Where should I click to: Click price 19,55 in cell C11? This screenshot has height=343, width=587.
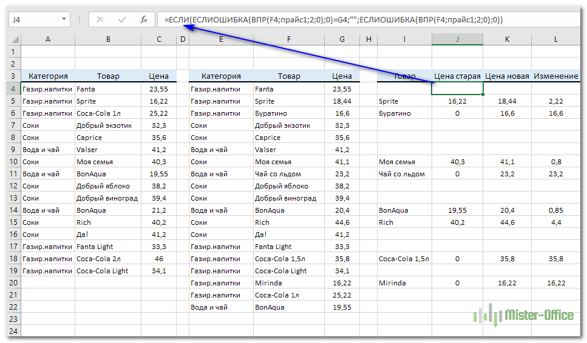(158, 174)
